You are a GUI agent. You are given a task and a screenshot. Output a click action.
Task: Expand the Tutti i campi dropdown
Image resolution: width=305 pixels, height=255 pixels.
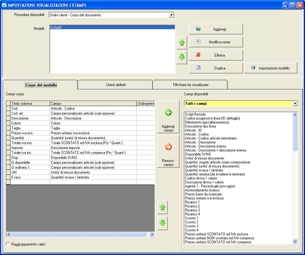pyautogui.click(x=295, y=104)
